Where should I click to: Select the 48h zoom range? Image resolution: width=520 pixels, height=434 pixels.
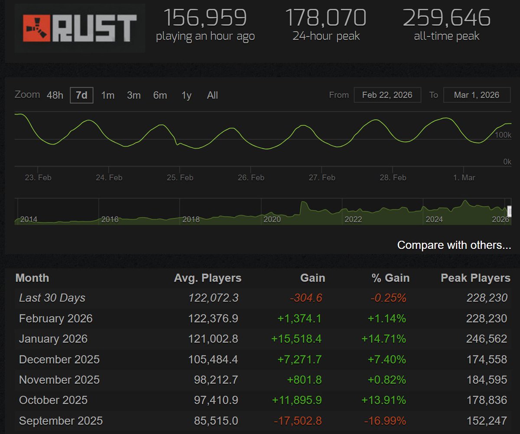[55, 95]
